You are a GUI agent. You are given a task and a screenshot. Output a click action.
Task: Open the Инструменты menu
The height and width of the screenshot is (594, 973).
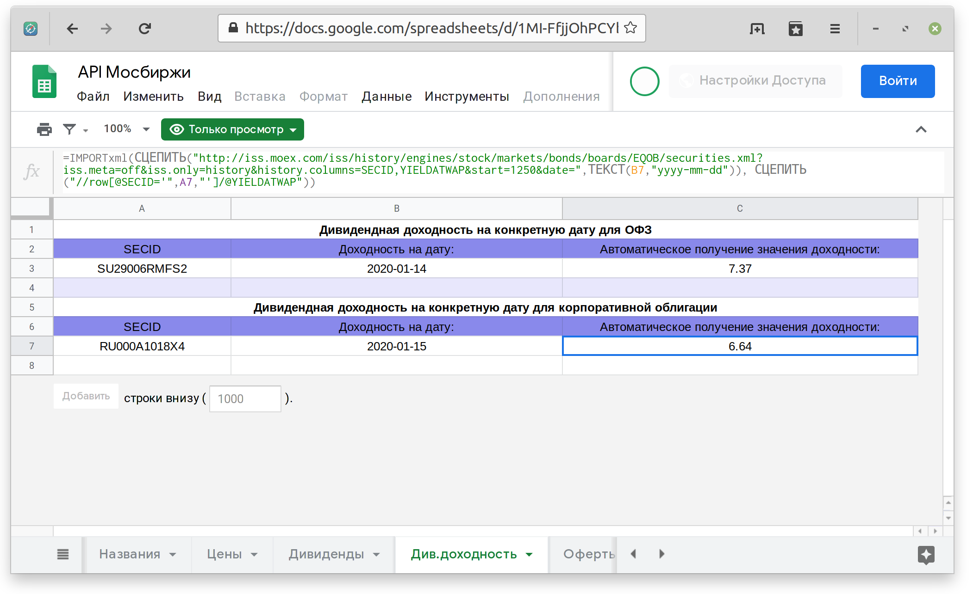point(467,97)
